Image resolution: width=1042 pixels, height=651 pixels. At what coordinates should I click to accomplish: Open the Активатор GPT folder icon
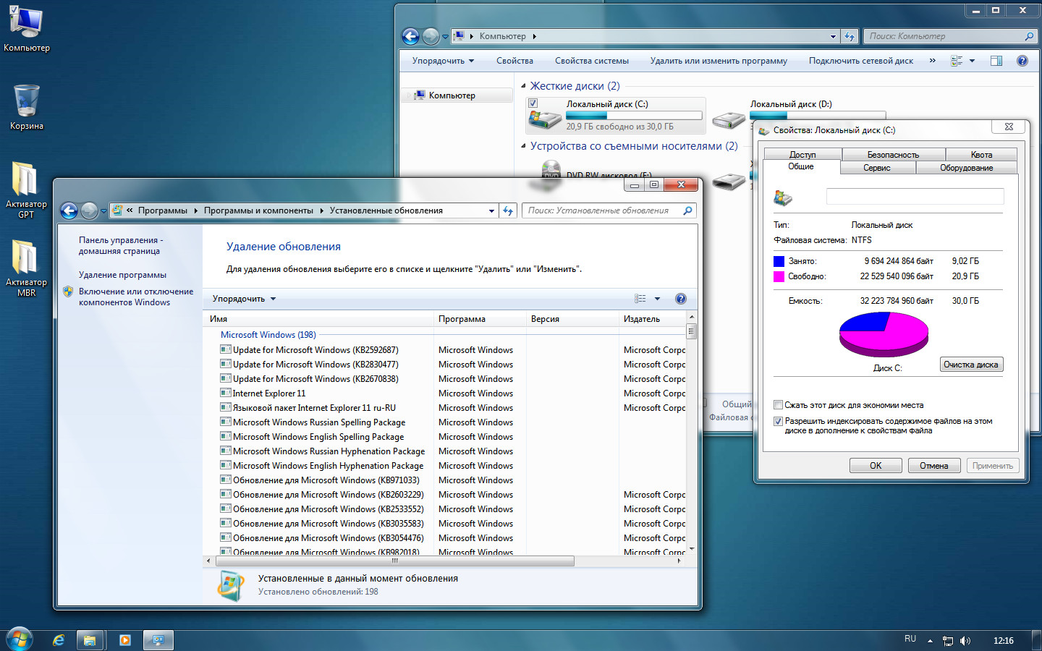(26, 190)
